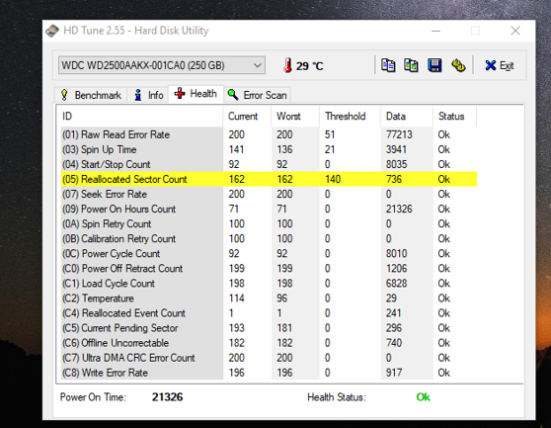Screen dimensions: 551x428
Task: Select the Power Cycle Count row
Action: click(269, 254)
